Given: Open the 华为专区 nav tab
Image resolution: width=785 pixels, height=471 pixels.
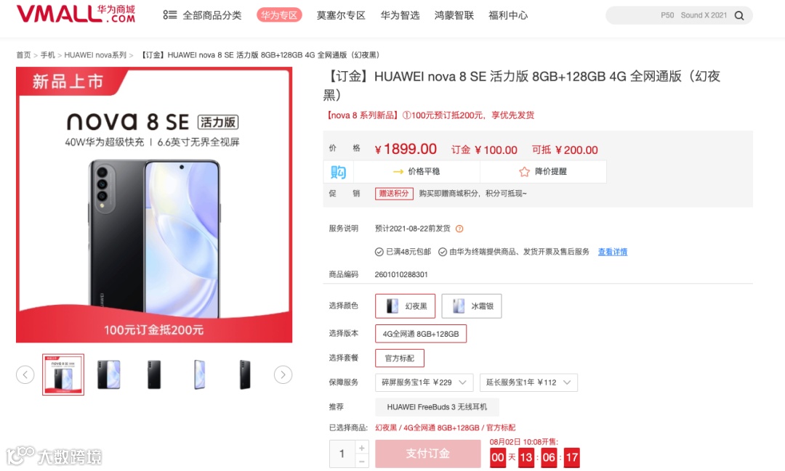Looking at the screenshot, I should pos(279,15).
